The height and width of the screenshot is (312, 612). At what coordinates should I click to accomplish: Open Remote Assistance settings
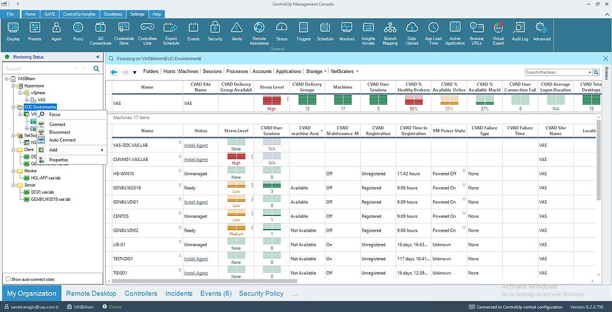click(x=259, y=34)
